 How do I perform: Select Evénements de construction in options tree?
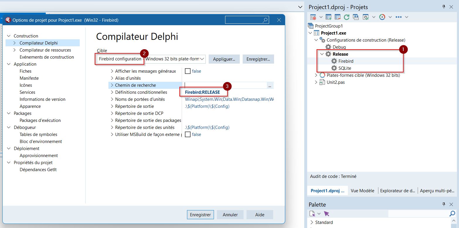[x=47, y=57]
